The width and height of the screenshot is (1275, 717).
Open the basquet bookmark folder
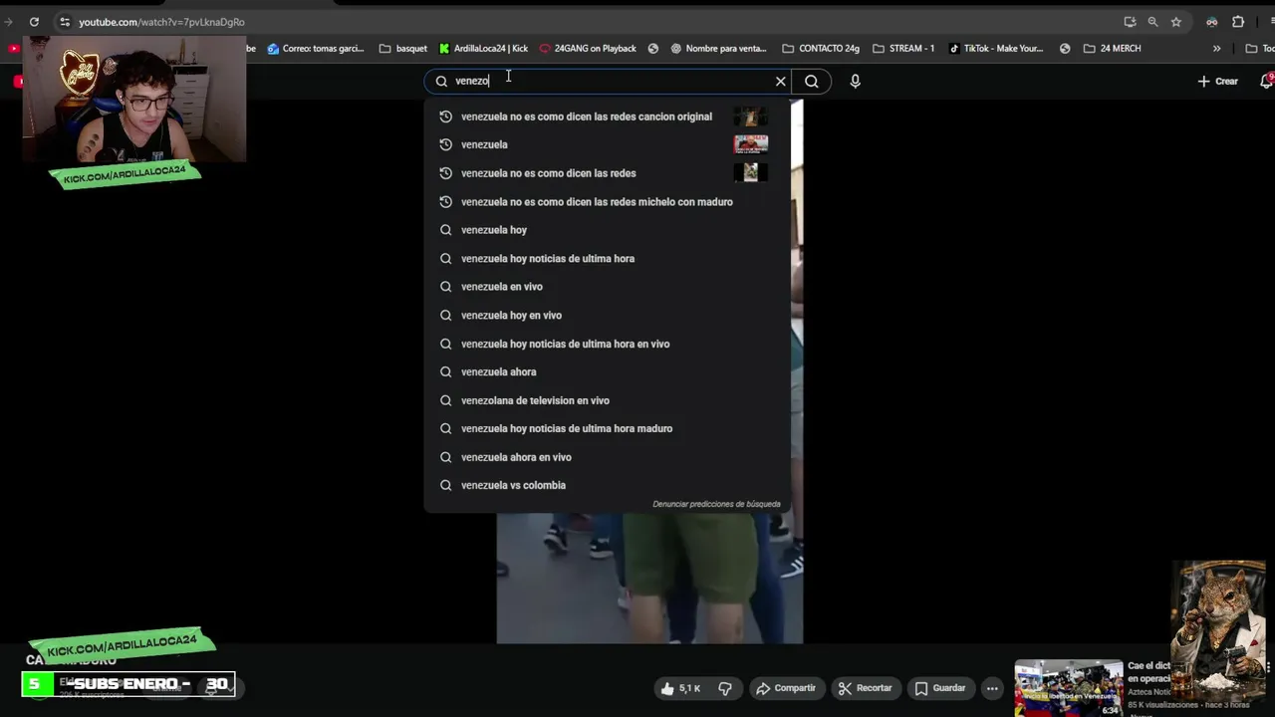tap(402, 48)
